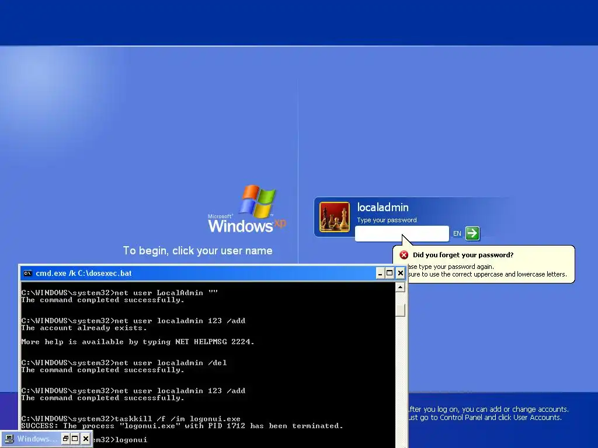The height and width of the screenshot is (448, 598).
Task: Click the 'taskkill /f /im logonui.exe' line
Action: [x=131, y=419]
